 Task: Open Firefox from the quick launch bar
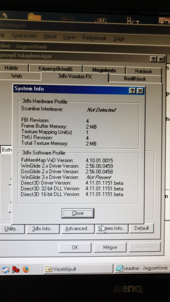(26, 269)
